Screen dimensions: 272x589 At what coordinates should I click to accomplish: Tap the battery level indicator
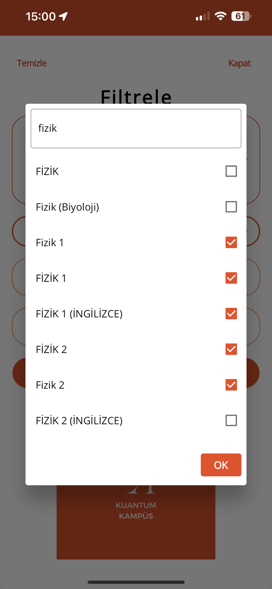click(x=241, y=16)
